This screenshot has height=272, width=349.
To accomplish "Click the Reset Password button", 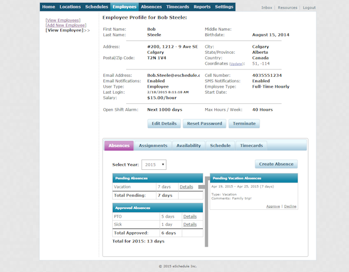I will click(x=204, y=123).
